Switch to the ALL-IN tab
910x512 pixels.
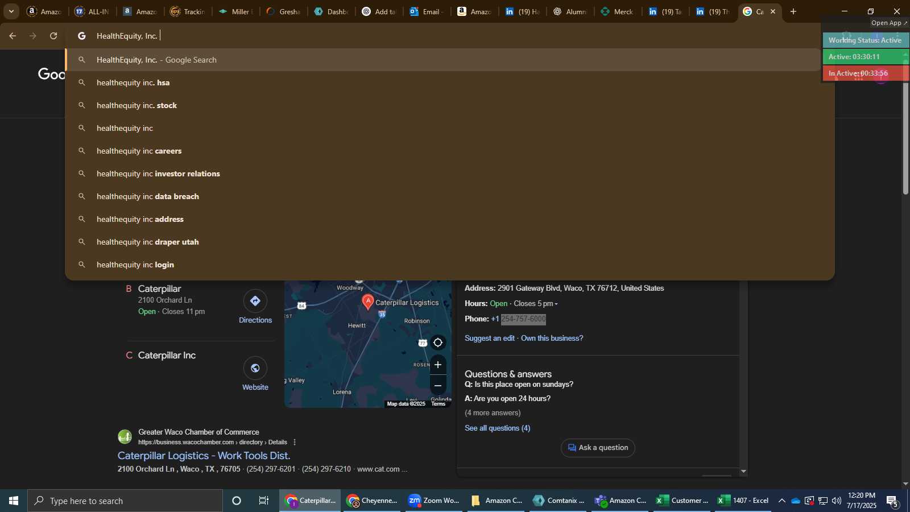(x=92, y=11)
